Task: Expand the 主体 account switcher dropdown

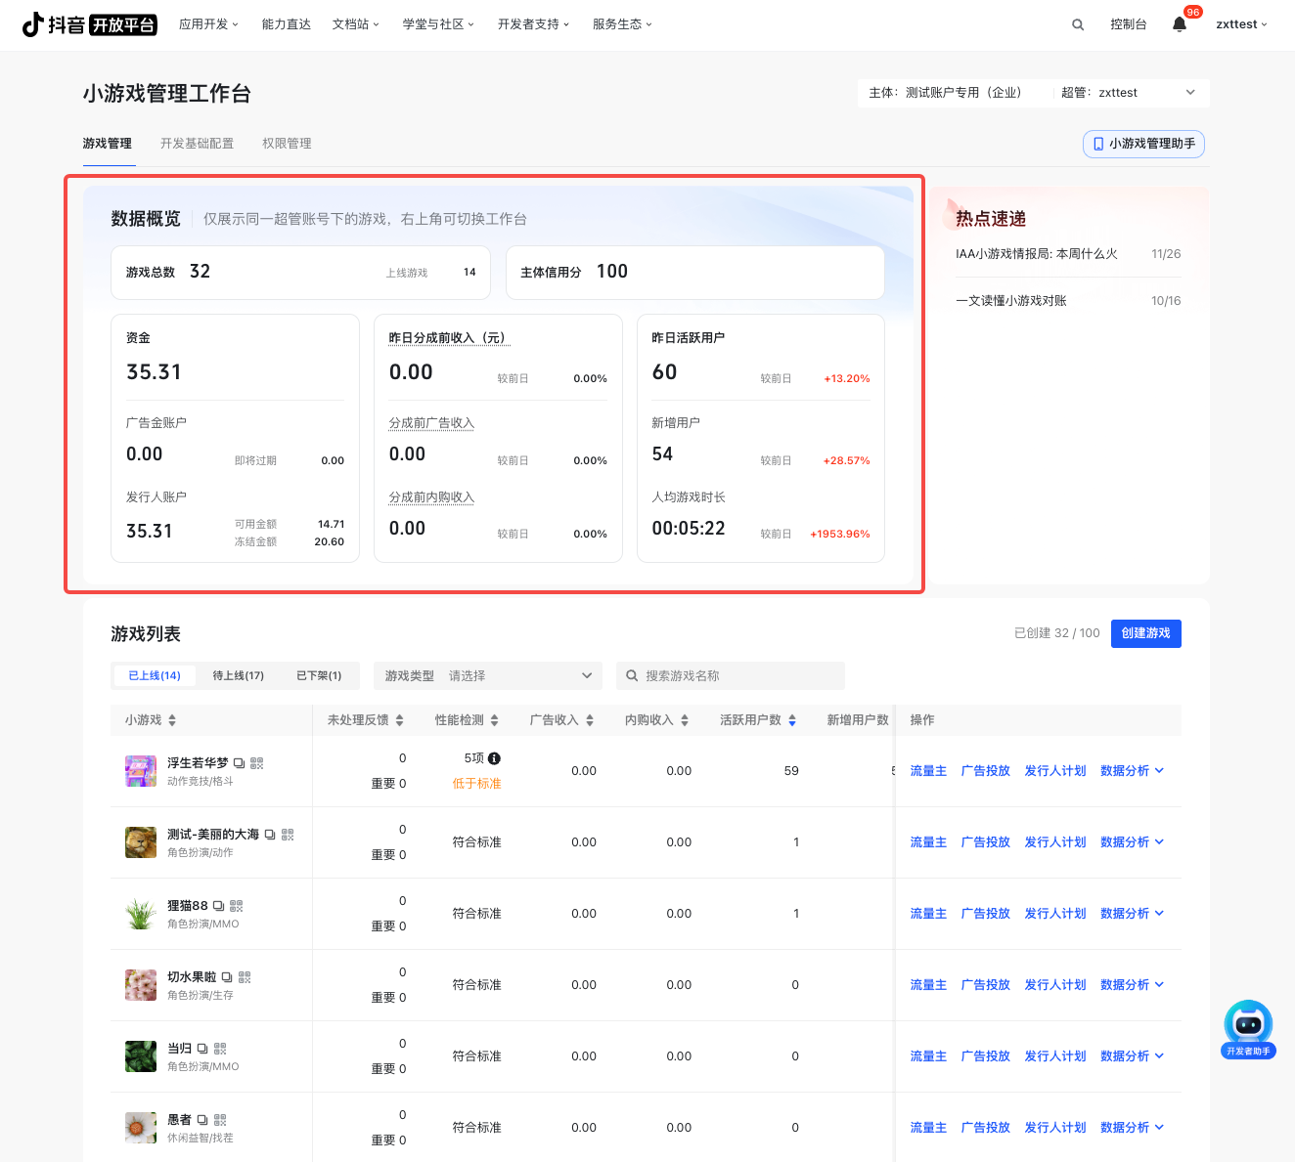Action: click(x=1190, y=93)
